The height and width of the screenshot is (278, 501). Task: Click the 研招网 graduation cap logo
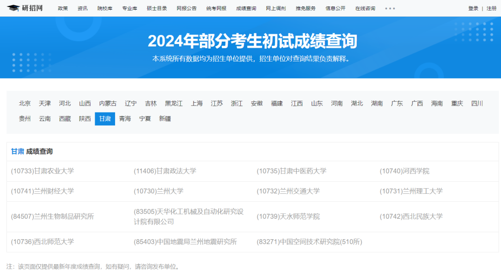coord(25,8)
